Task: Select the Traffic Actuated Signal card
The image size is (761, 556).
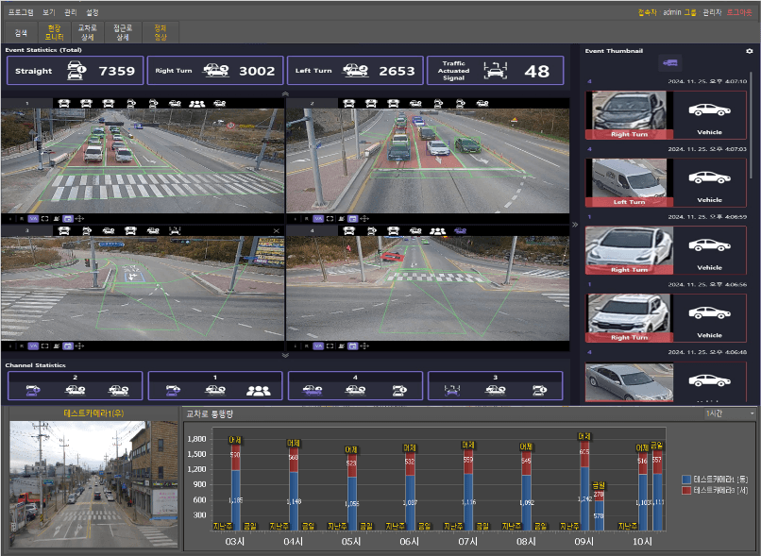Action: coord(495,71)
